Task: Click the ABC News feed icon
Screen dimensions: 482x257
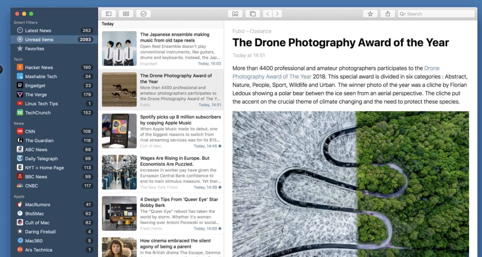Action: coord(20,149)
